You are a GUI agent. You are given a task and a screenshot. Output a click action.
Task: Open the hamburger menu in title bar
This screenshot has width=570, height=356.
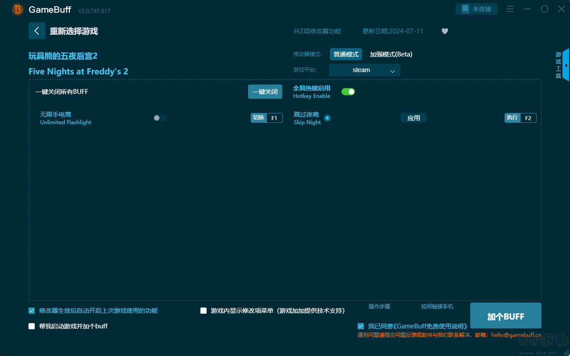pyautogui.click(x=510, y=9)
